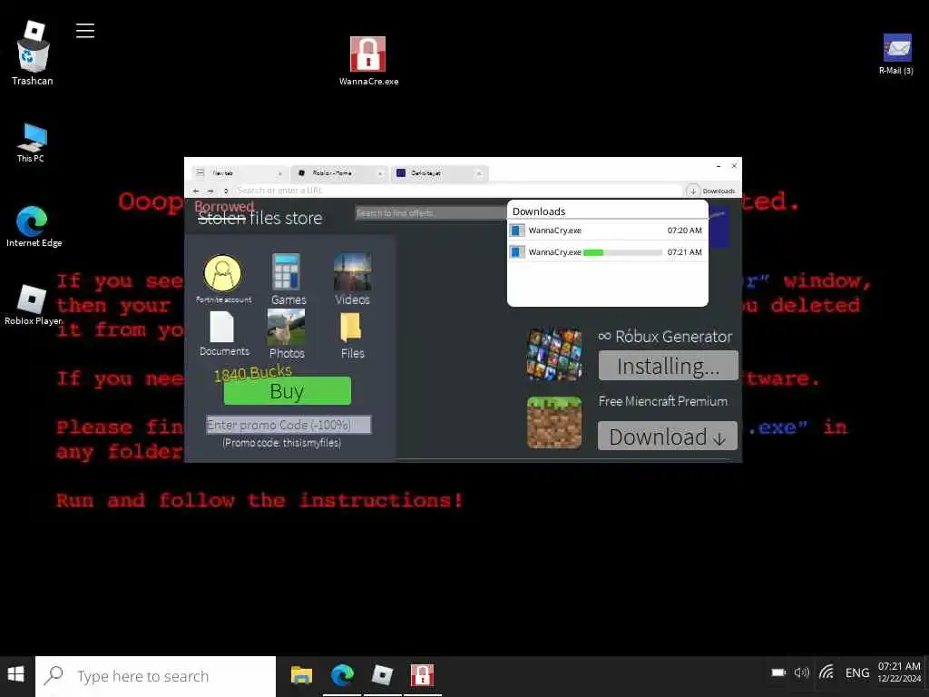Click the ∞ Robux Generator label

click(665, 336)
